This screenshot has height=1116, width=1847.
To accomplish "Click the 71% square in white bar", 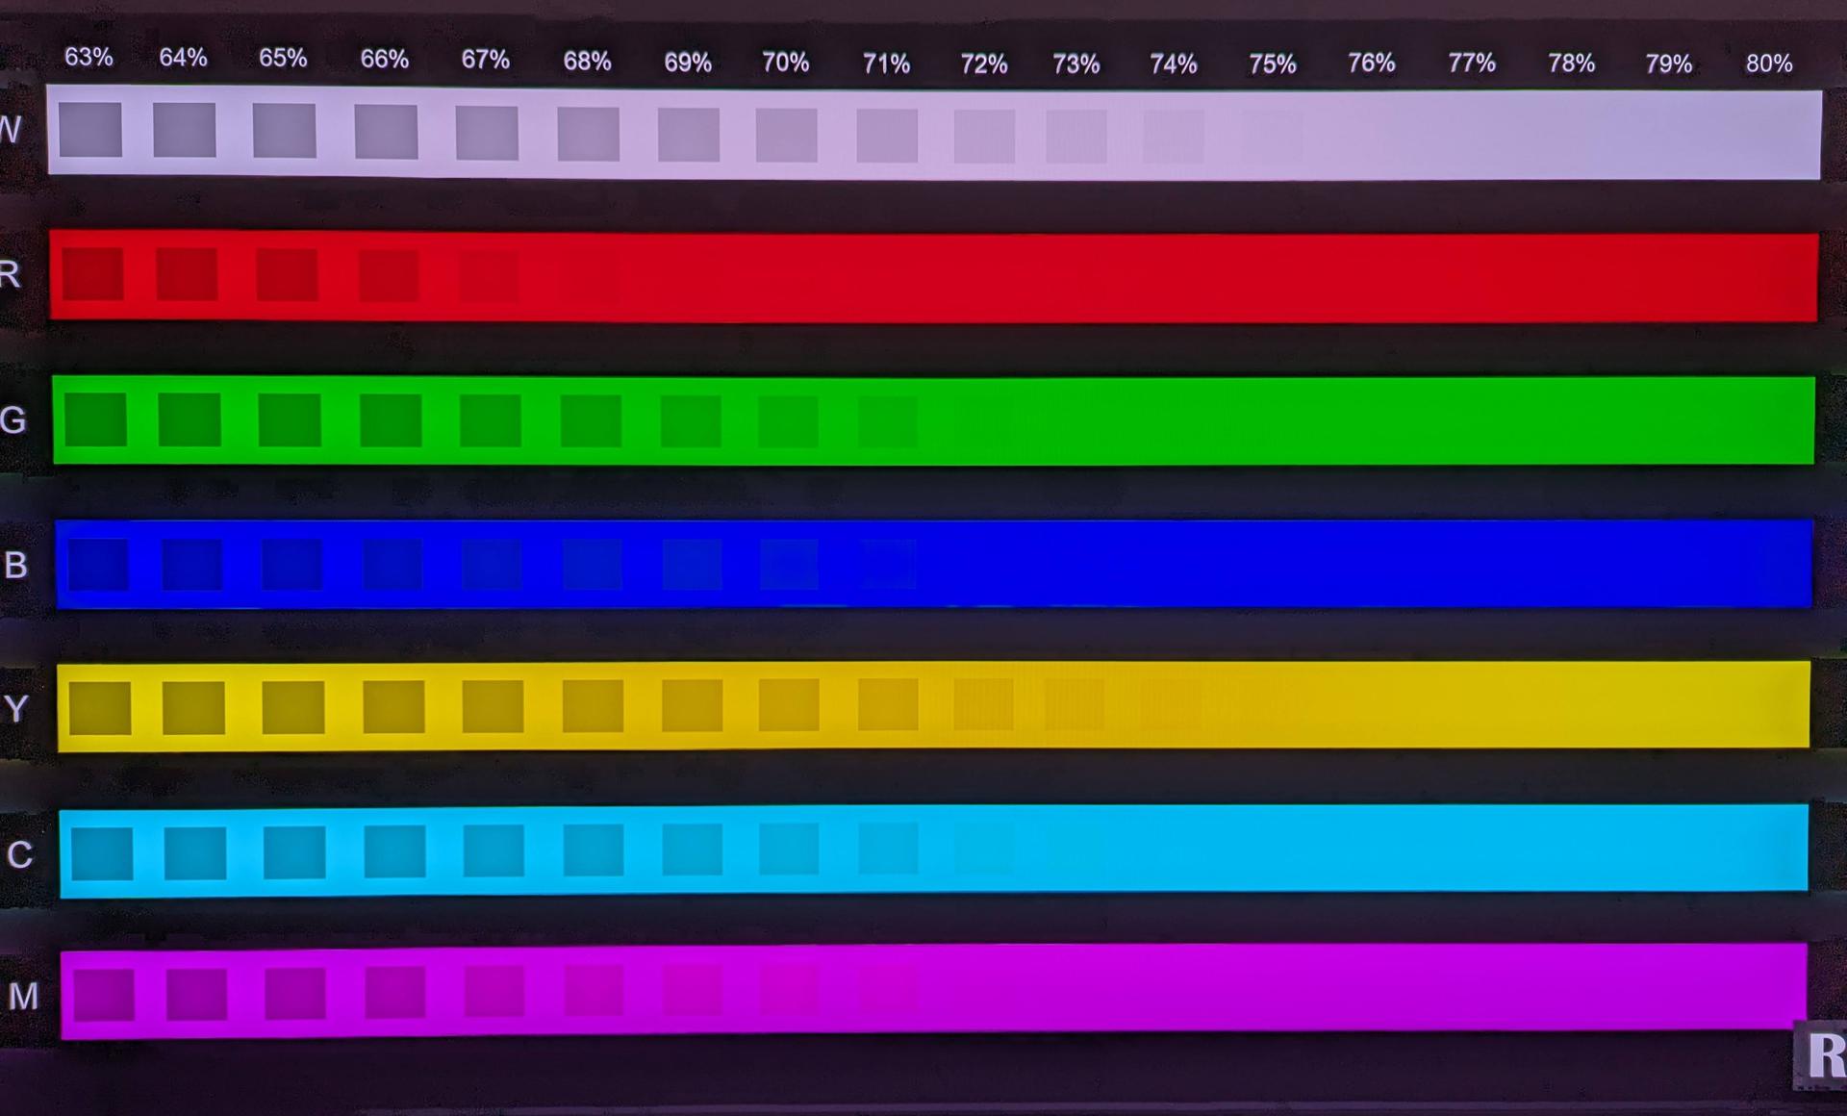I will (886, 135).
